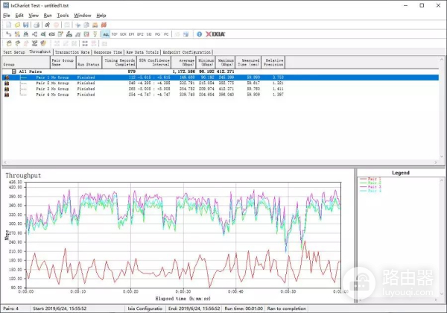
Task: Open the Test Setup tab
Action: click(14, 52)
